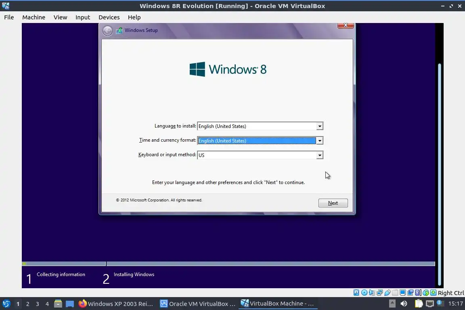Click the audio status icon in VirtualBox status bar
Viewport: 465px width, 310px height.
point(372,293)
